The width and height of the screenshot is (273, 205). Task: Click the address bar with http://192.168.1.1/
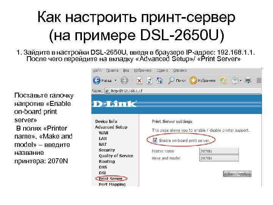[183, 91]
